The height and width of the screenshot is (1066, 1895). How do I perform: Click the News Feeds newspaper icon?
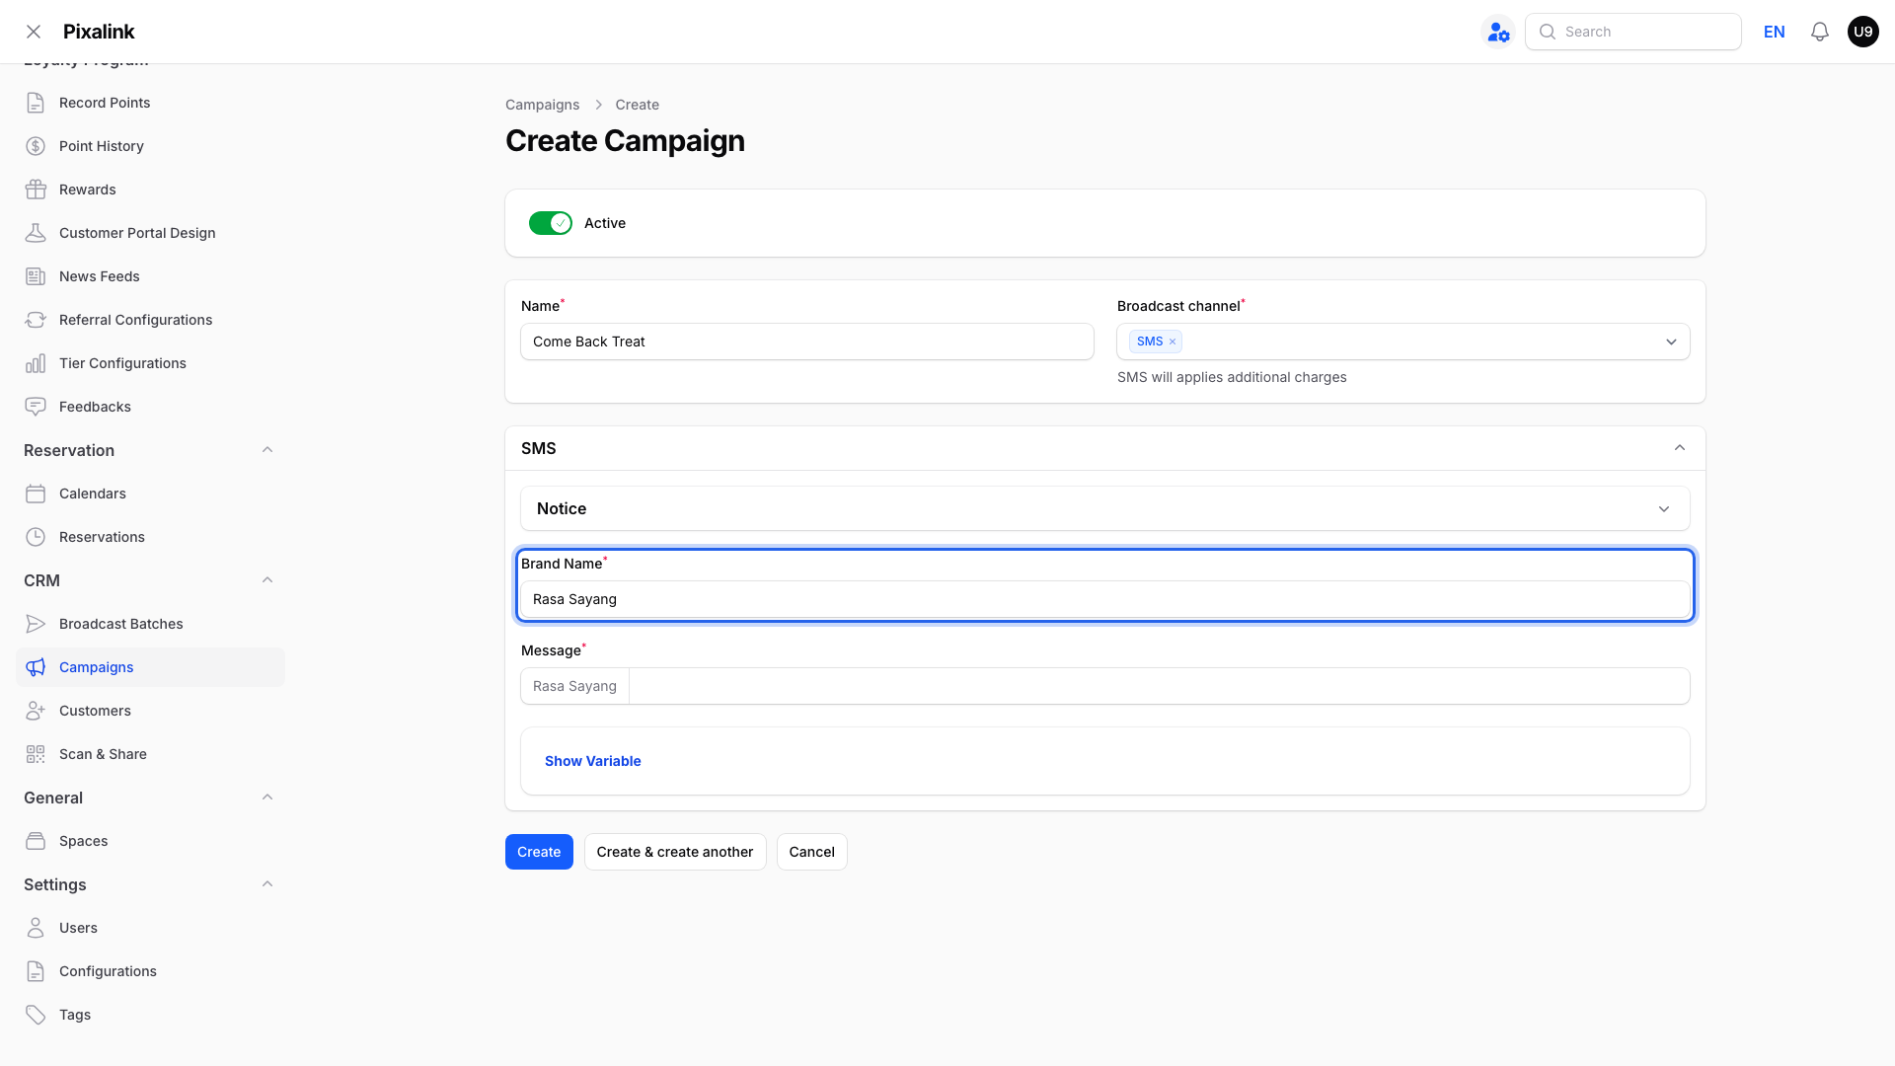(36, 276)
